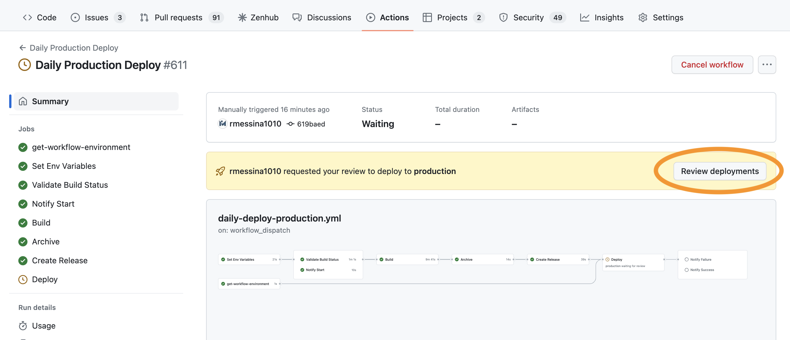Select the Archive node in the workflow graph
Image resolution: width=790 pixels, height=340 pixels.
(481, 259)
